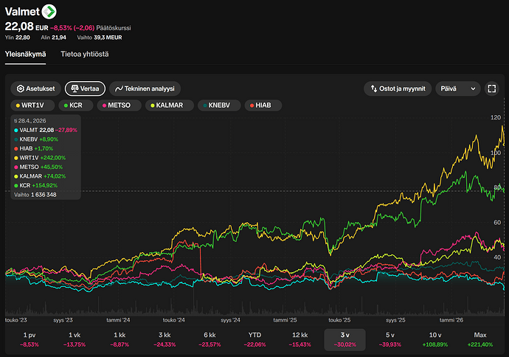Select the 1 vk time range
The image size is (509, 357).
[x=75, y=339]
